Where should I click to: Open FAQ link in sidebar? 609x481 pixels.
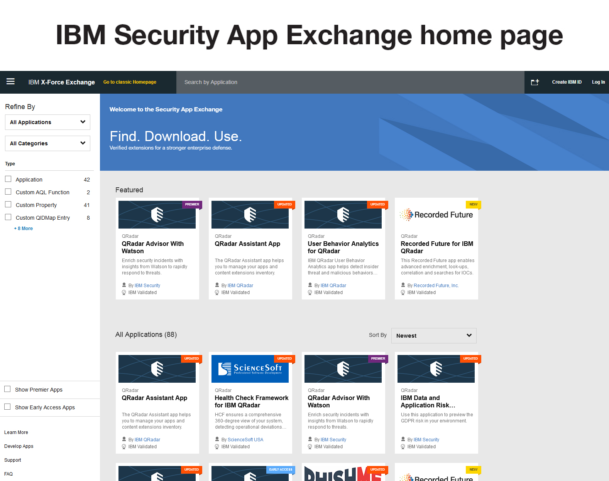coord(8,474)
